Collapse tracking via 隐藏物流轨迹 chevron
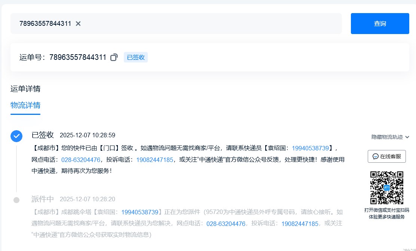 407,137
